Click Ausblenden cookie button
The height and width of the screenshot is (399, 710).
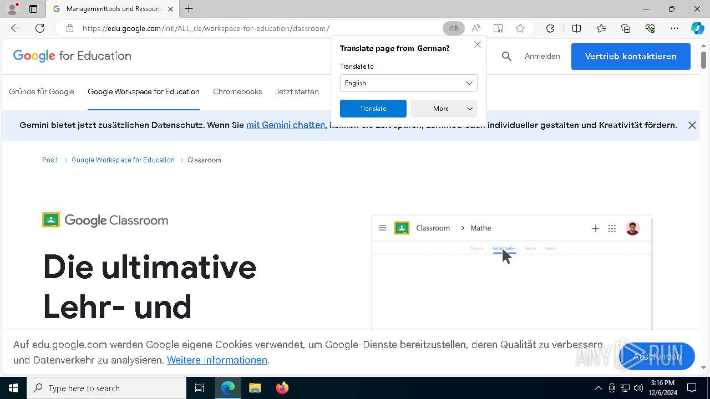tap(657, 356)
